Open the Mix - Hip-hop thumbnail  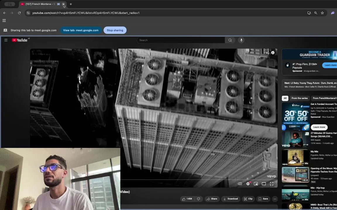click(295, 193)
